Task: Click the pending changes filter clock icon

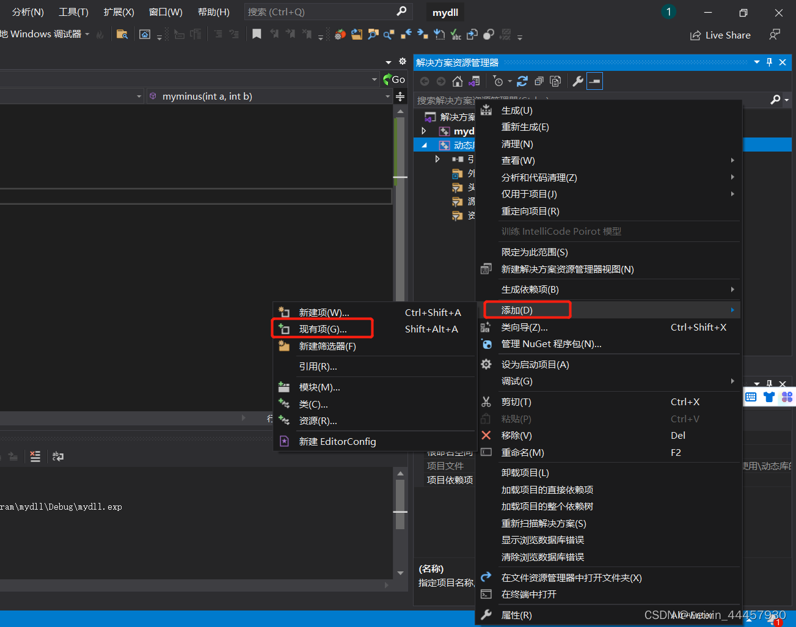Action: point(498,81)
